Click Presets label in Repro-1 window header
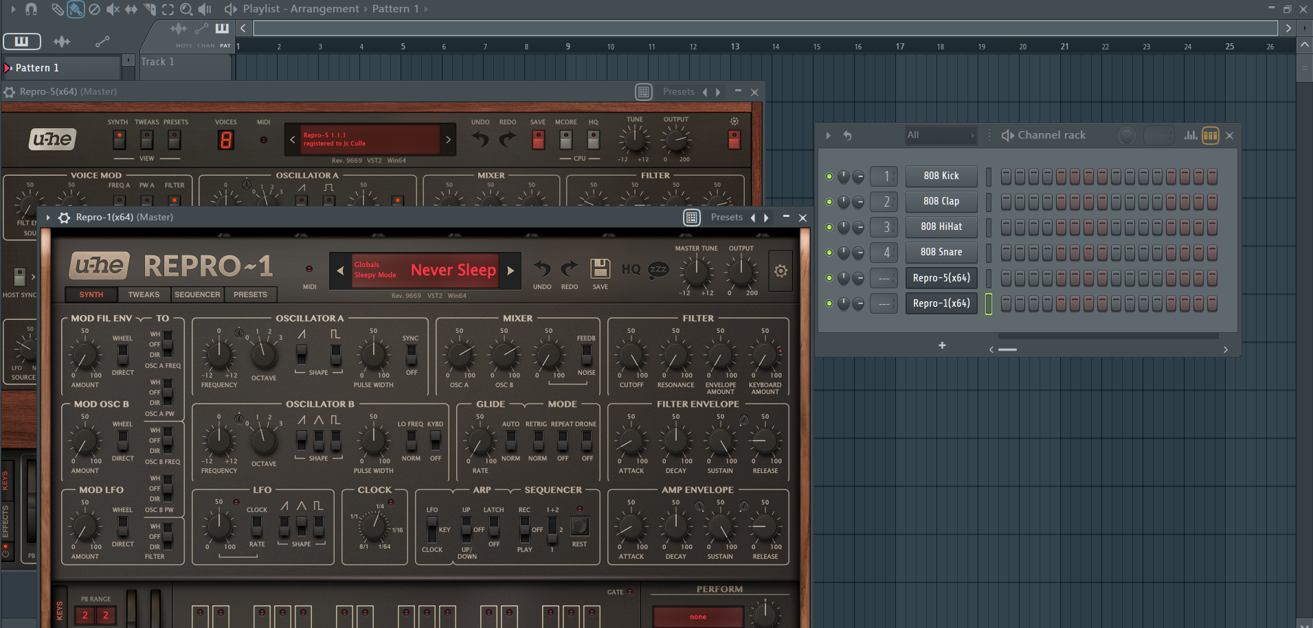This screenshot has width=1313, height=628. [x=727, y=218]
